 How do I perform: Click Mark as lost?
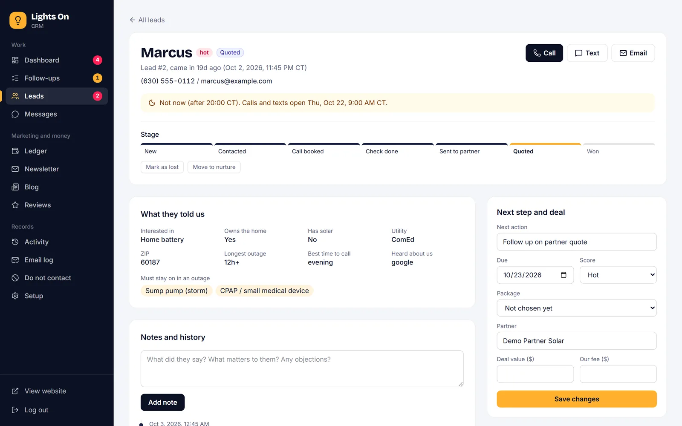(x=162, y=167)
